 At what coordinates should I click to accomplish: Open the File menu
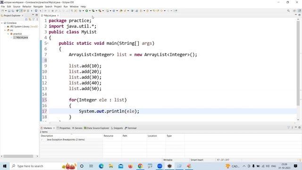click(x=3, y=7)
